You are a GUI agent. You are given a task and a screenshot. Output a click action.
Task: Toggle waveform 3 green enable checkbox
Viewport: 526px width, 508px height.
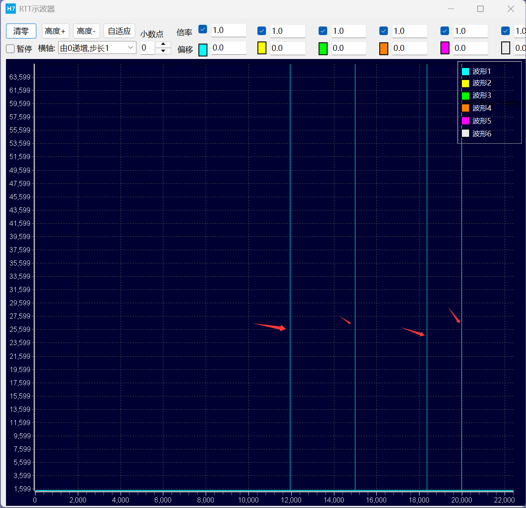coord(323,31)
